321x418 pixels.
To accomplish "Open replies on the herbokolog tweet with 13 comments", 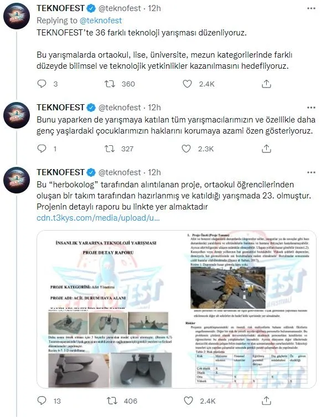I will [42, 400].
